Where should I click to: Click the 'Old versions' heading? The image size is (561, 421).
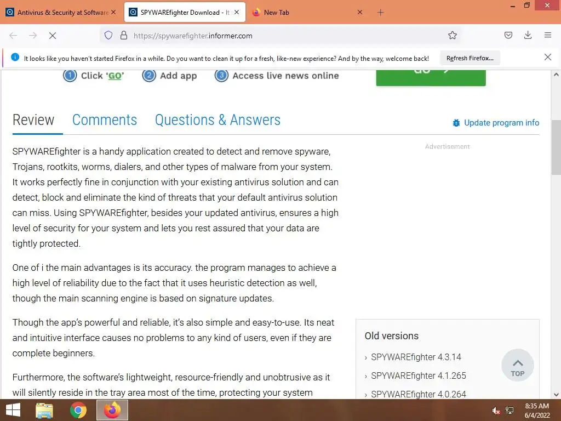point(391,336)
